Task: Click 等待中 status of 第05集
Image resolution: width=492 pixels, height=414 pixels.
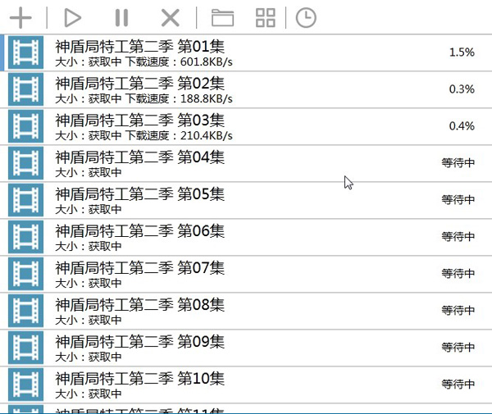Action: pyautogui.click(x=458, y=200)
